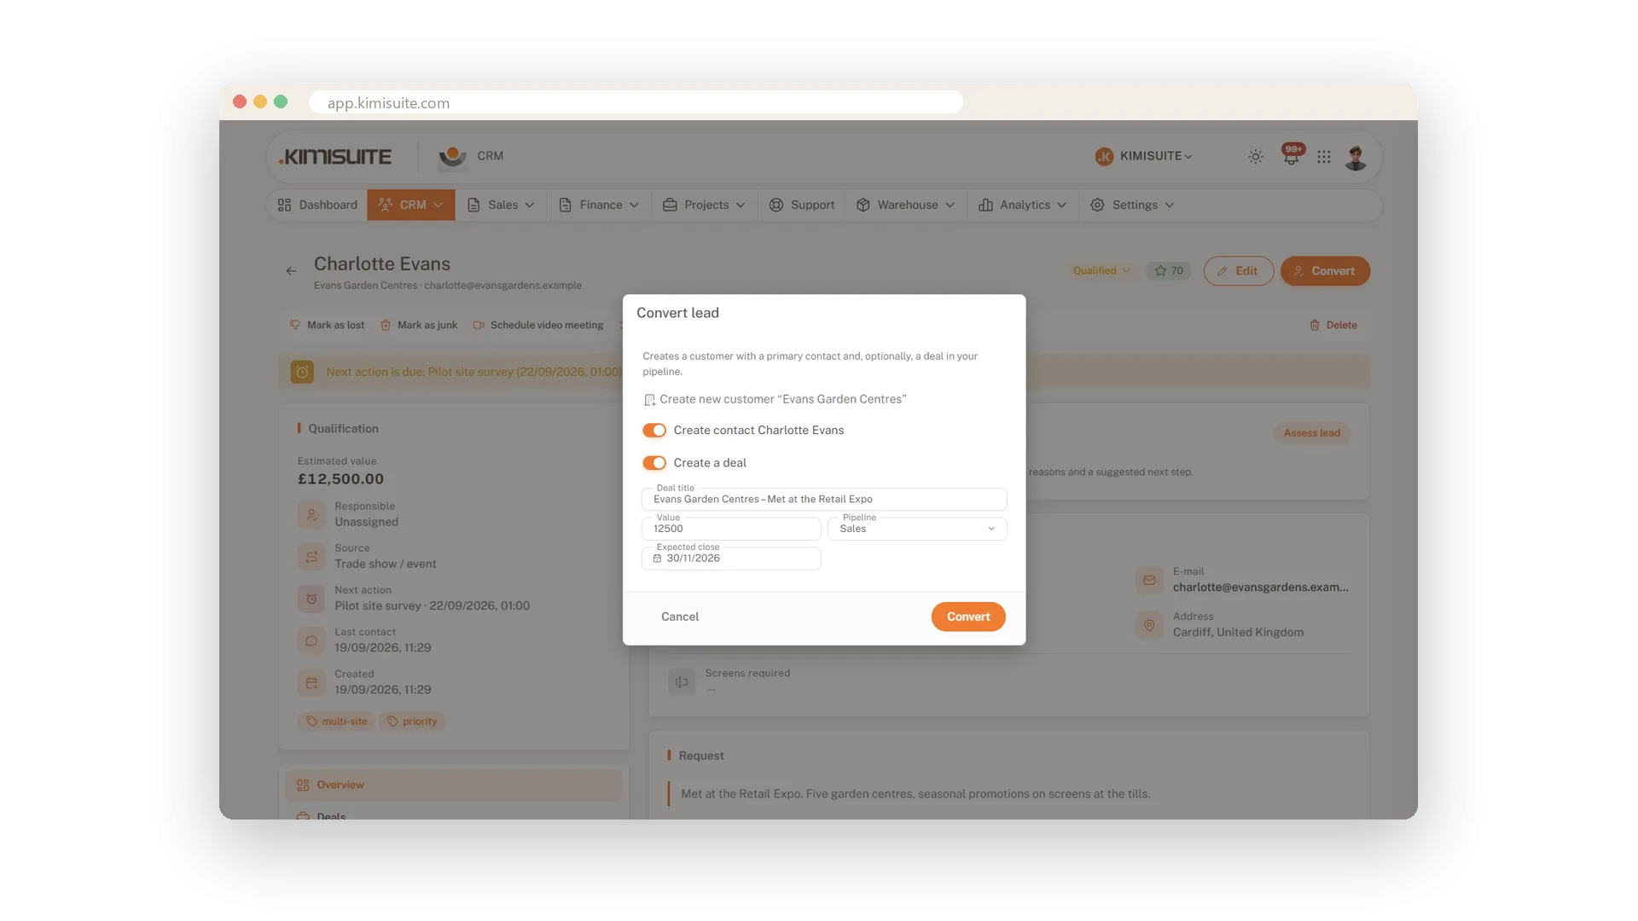Open the Projects menu
This screenshot has width=1638, height=921.
(x=705, y=205)
